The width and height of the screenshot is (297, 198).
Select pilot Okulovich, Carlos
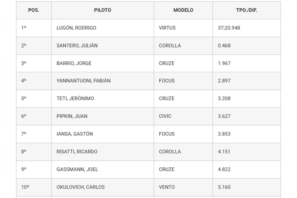81,187
